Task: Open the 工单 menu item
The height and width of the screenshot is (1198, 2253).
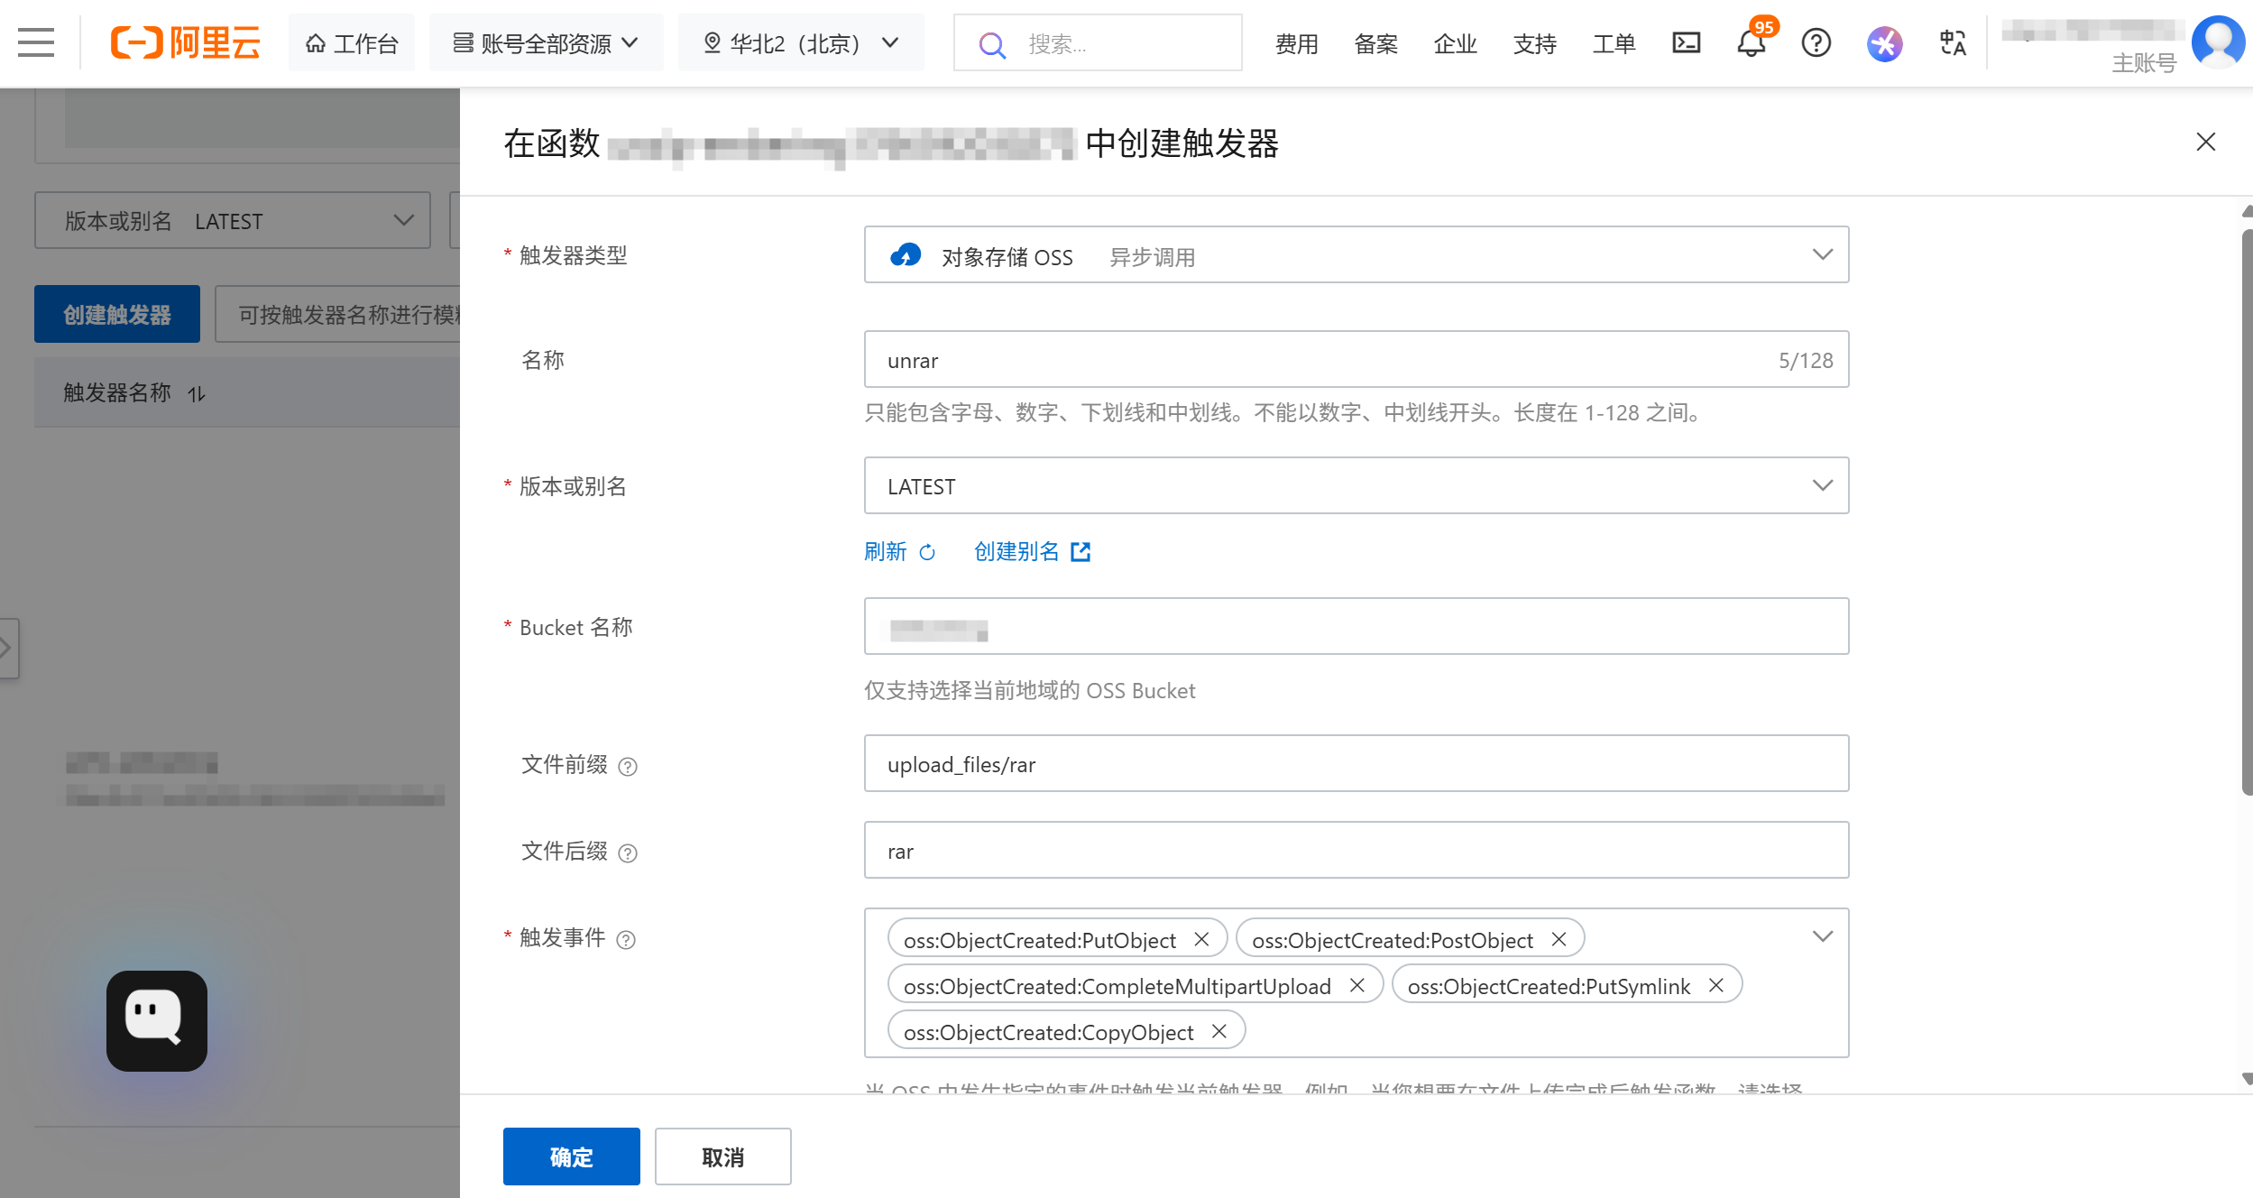Action: (1614, 42)
